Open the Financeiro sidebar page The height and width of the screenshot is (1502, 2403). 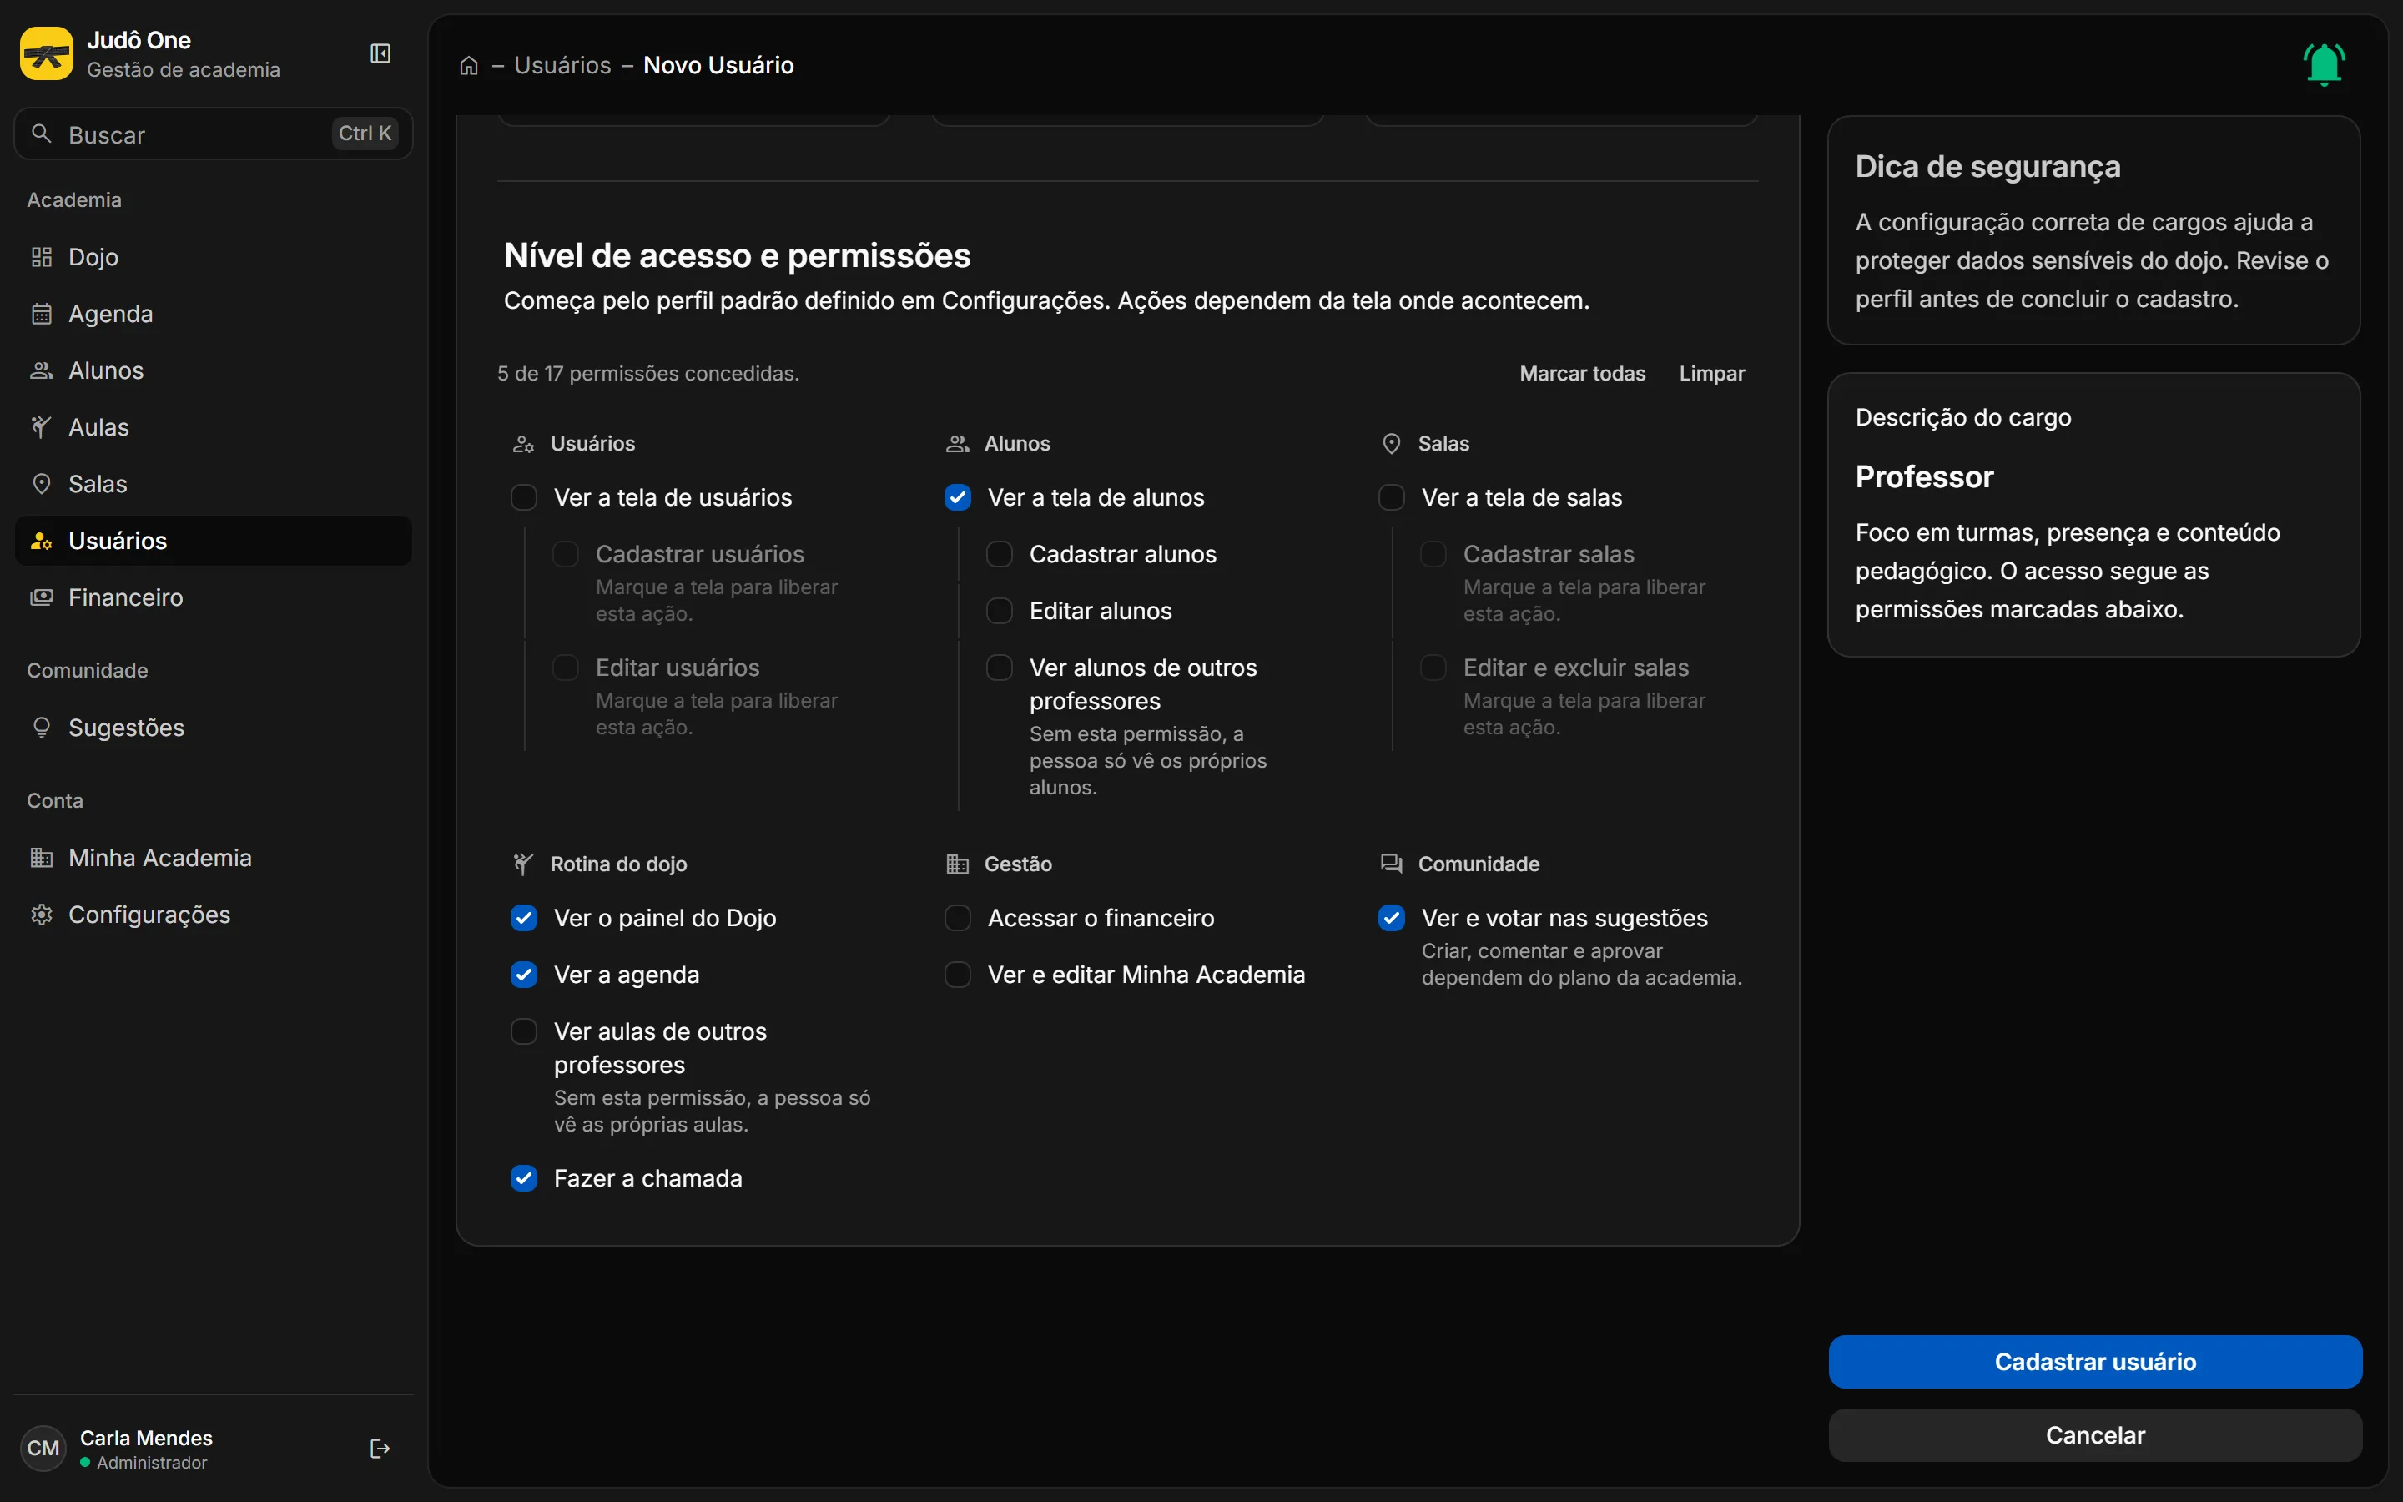[214, 597]
